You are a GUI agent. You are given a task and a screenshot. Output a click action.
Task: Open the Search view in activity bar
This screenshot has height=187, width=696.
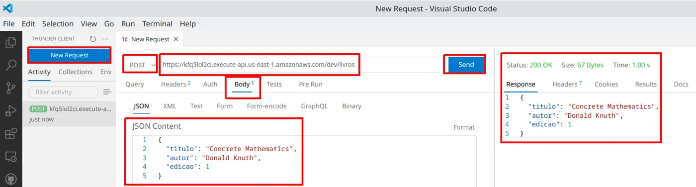tap(10, 66)
